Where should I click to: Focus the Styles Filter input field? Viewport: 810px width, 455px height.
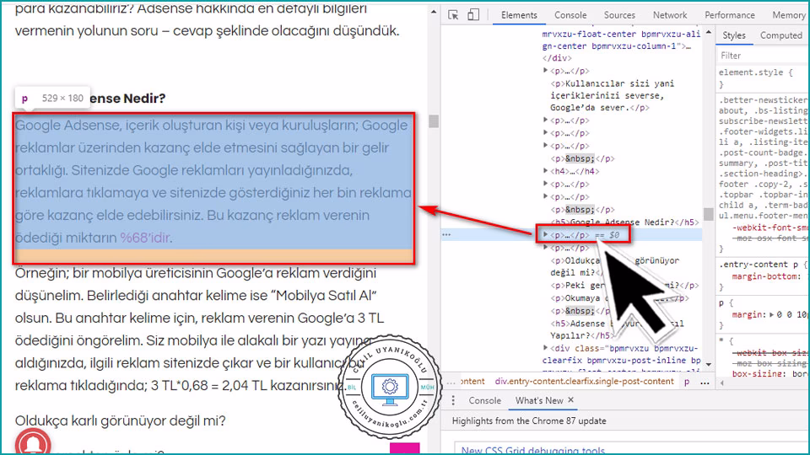(763, 56)
